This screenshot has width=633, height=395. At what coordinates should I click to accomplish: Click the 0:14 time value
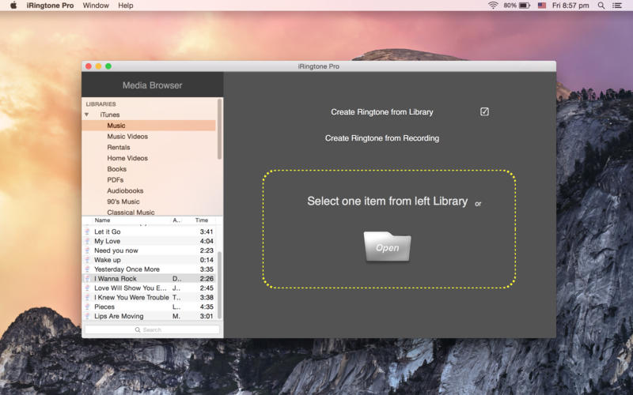point(207,260)
